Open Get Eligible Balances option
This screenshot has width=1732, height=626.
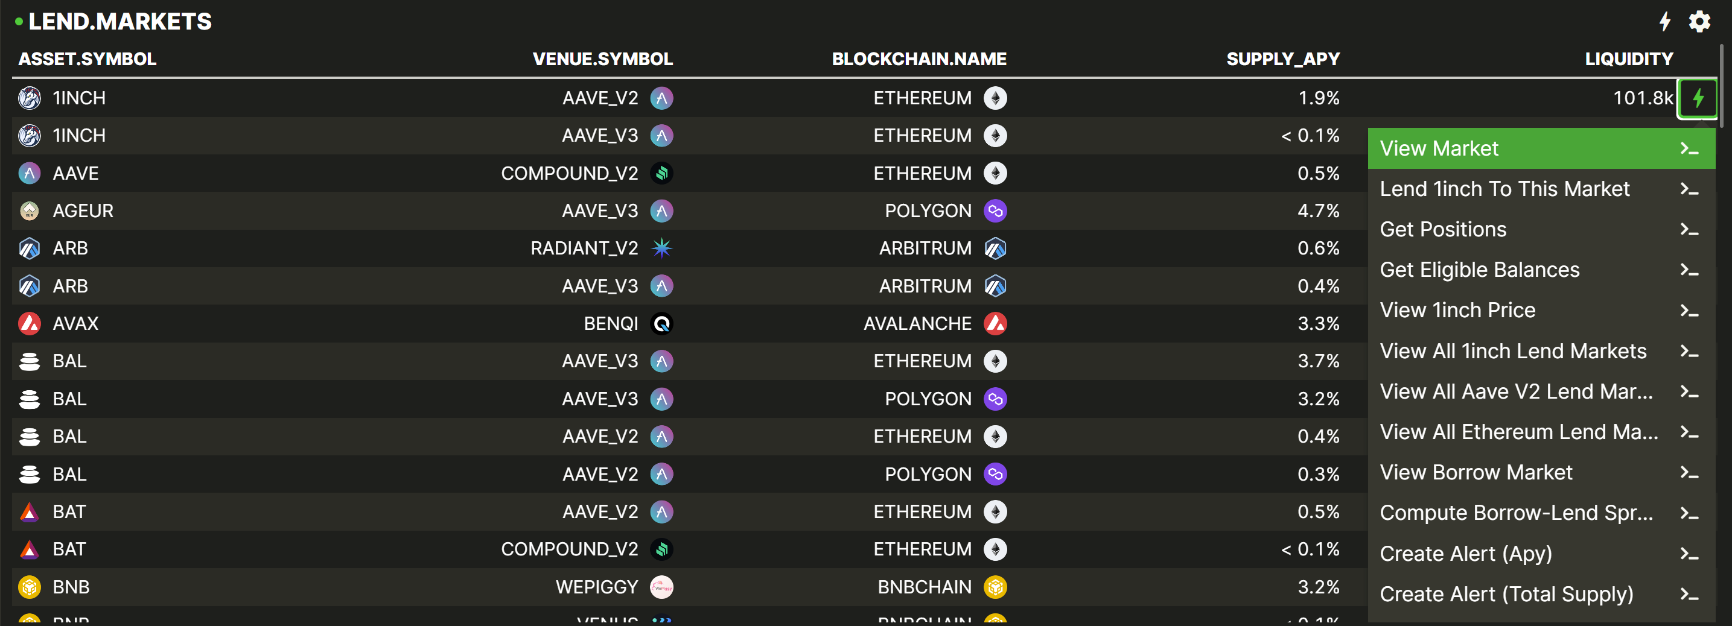(x=1539, y=270)
